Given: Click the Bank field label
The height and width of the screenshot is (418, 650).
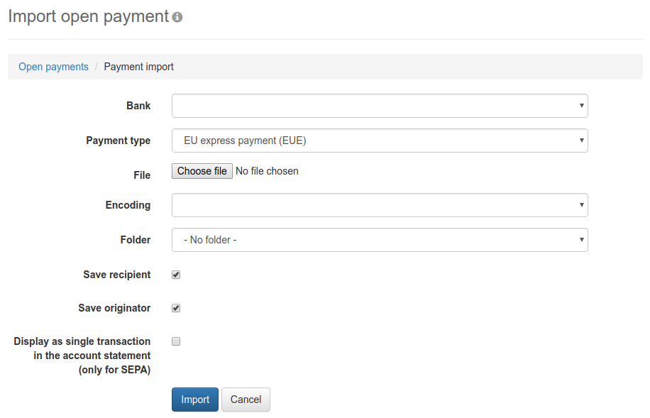Looking at the screenshot, I should [x=138, y=106].
